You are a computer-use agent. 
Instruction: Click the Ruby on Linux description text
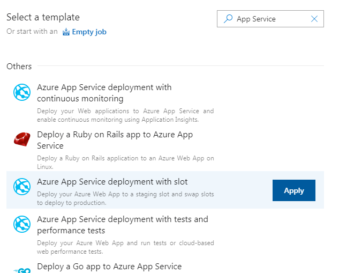point(125,162)
